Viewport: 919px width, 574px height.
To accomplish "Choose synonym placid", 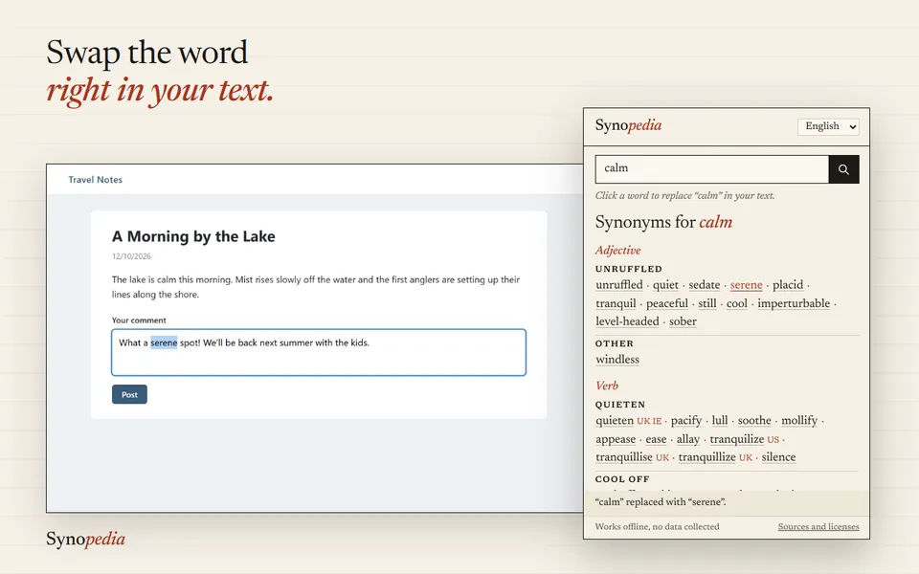I will point(787,285).
